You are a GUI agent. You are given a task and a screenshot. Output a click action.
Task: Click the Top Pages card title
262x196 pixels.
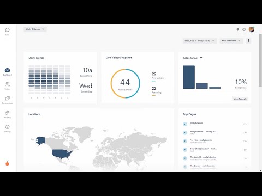click(x=189, y=114)
